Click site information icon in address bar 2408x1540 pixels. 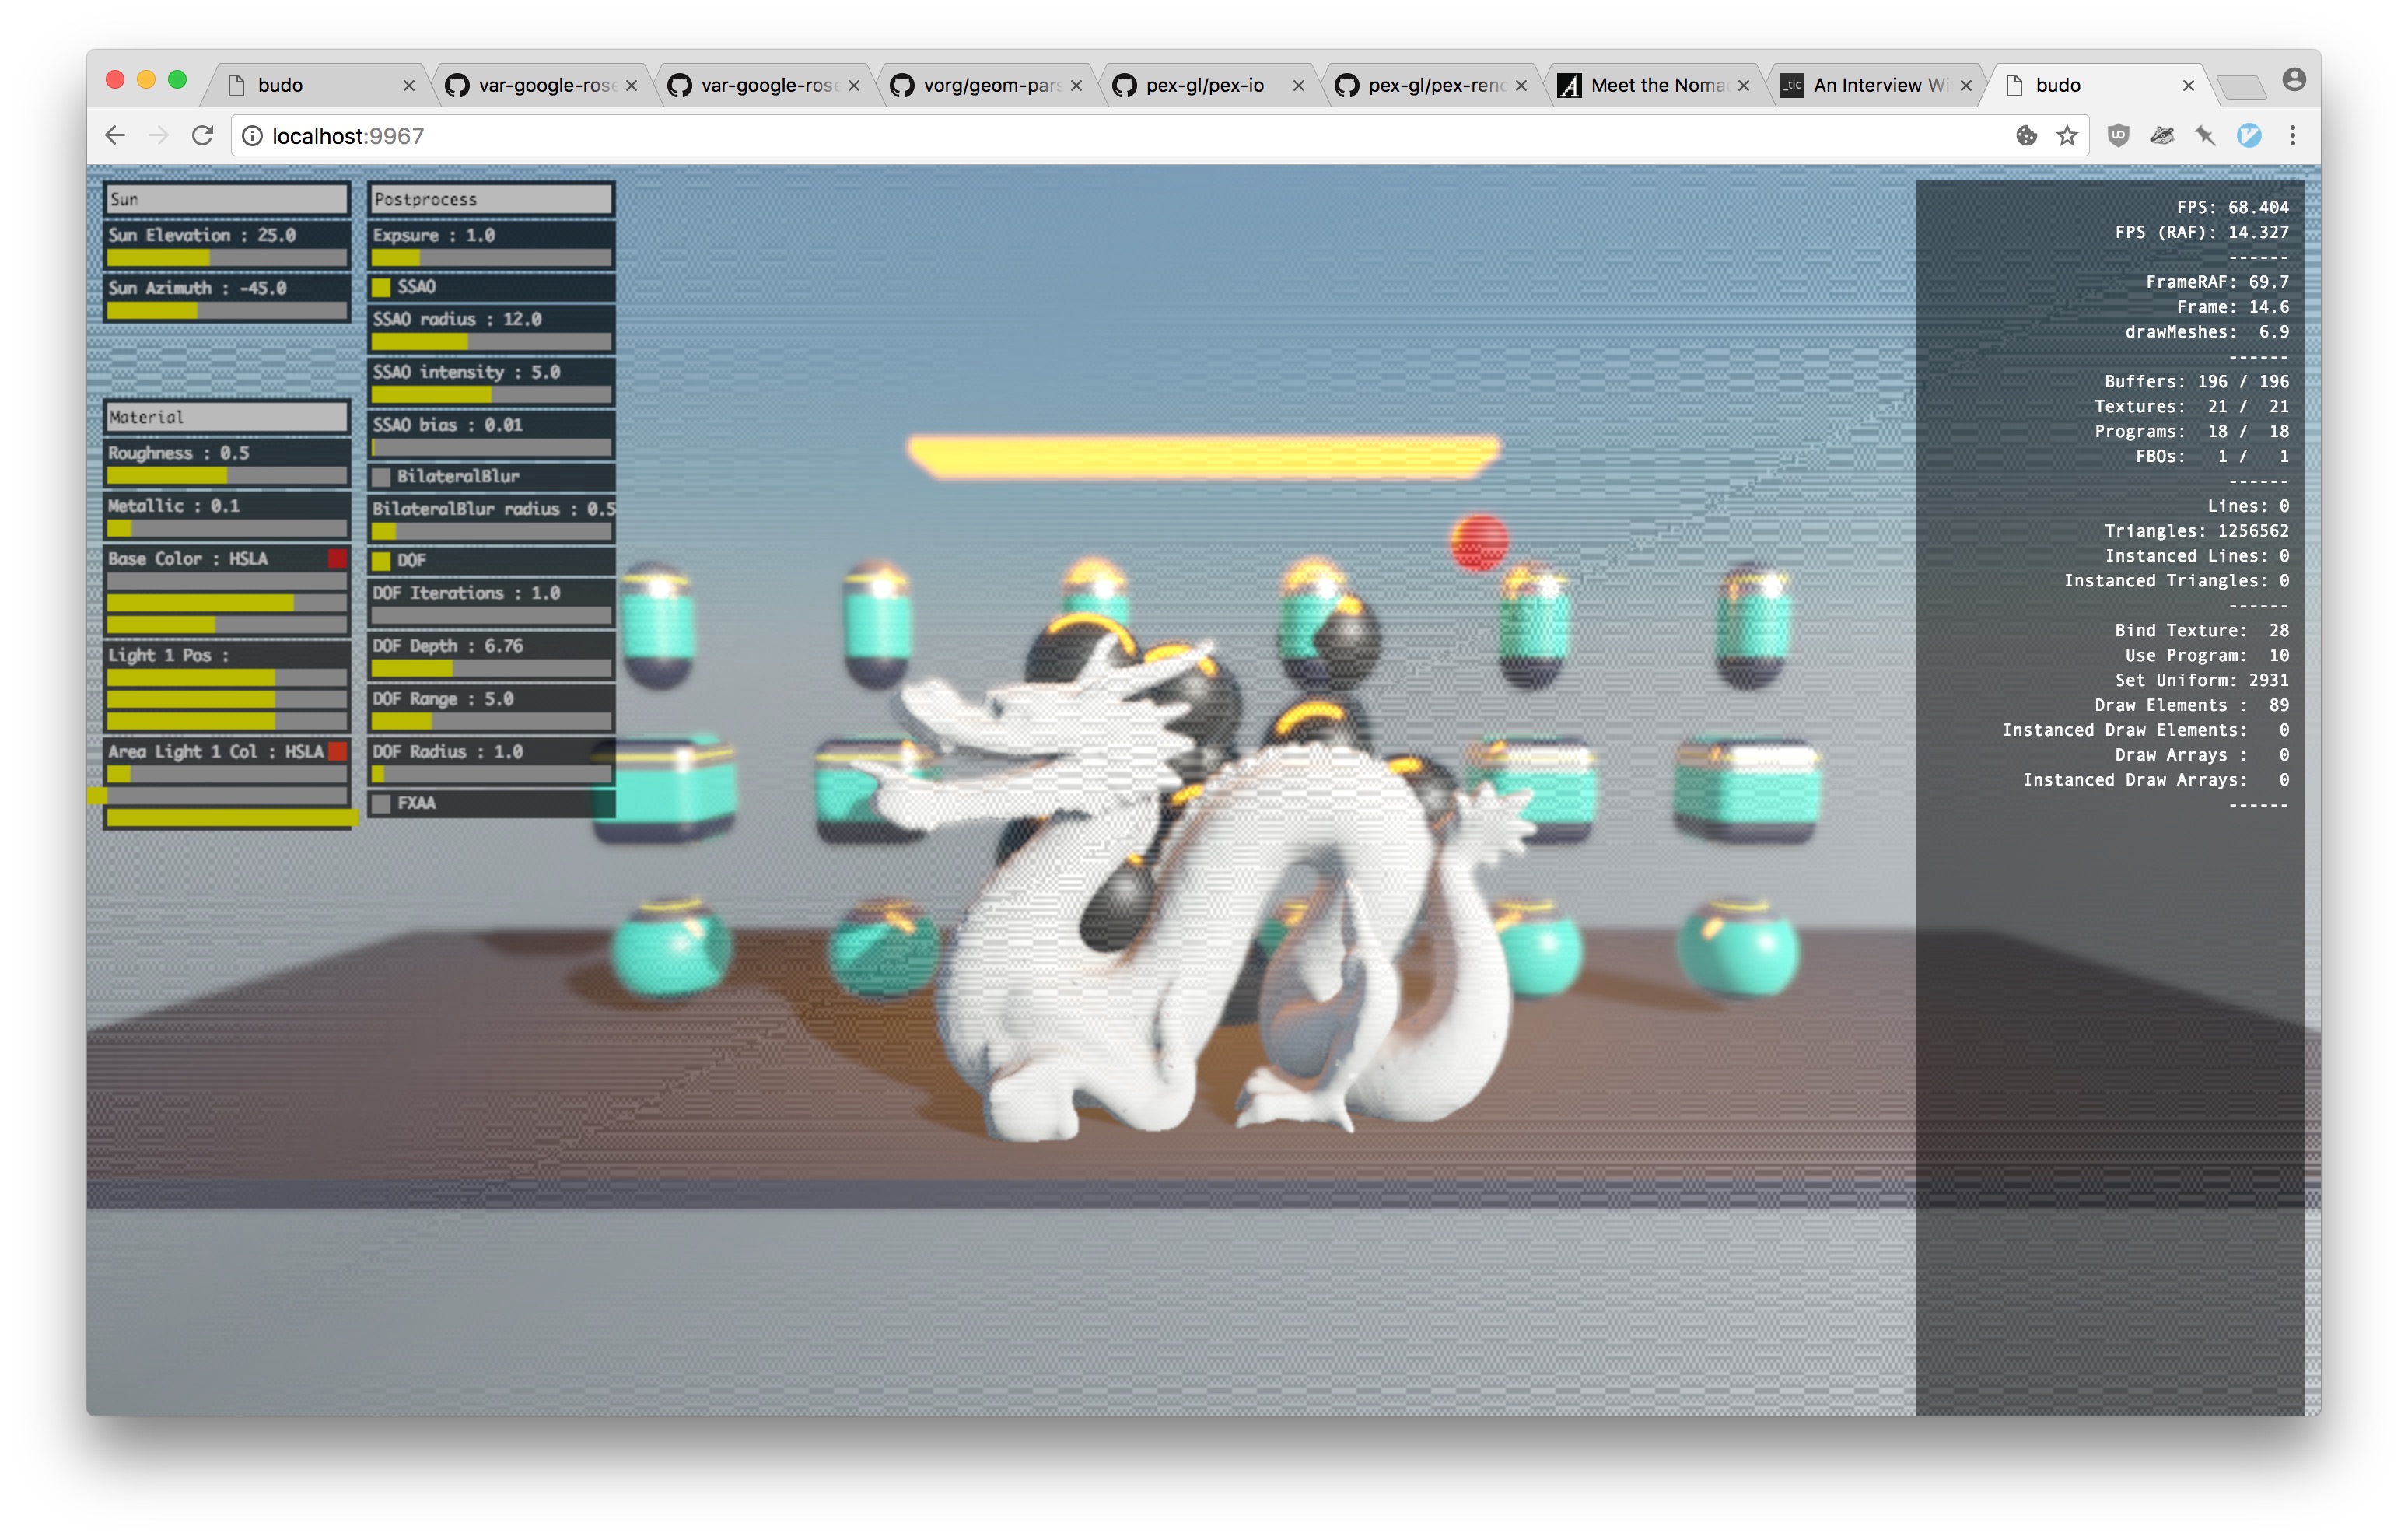[x=253, y=136]
